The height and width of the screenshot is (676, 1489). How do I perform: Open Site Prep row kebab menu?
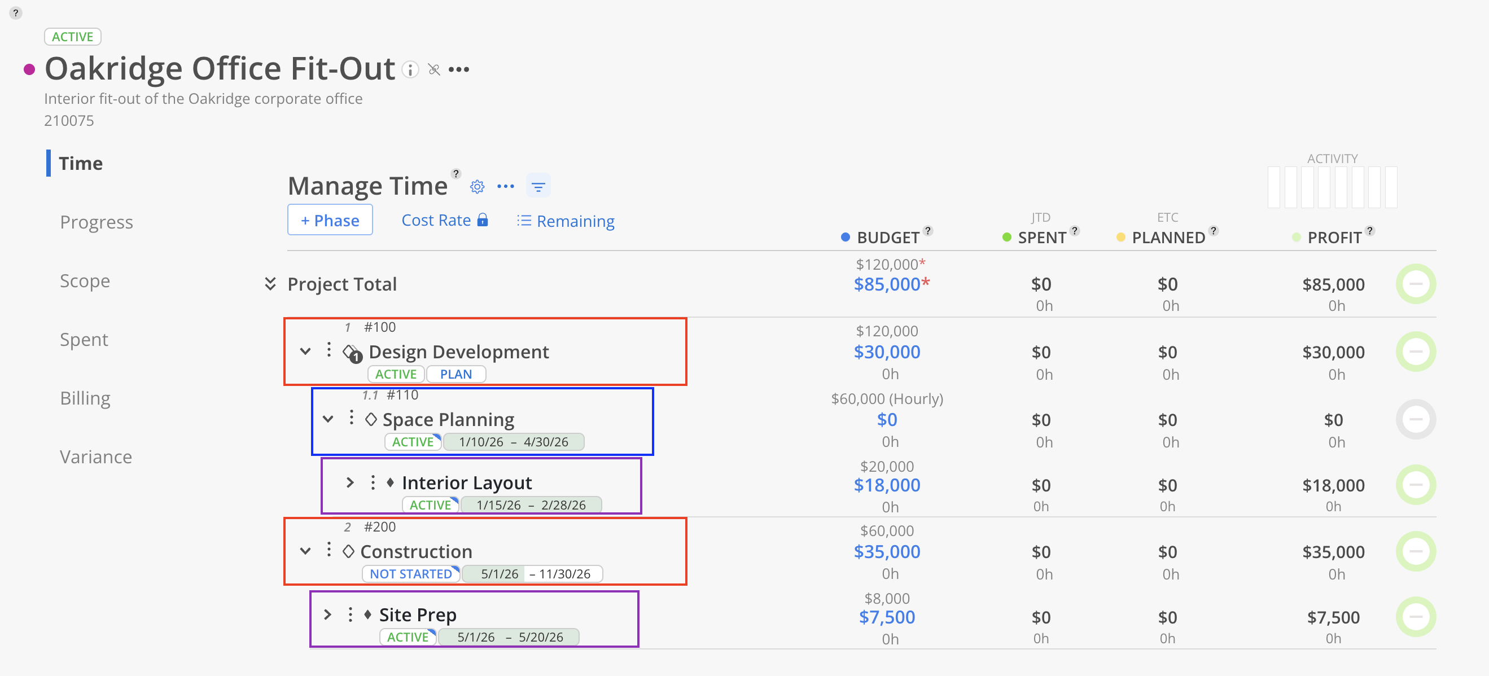[x=351, y=614]
